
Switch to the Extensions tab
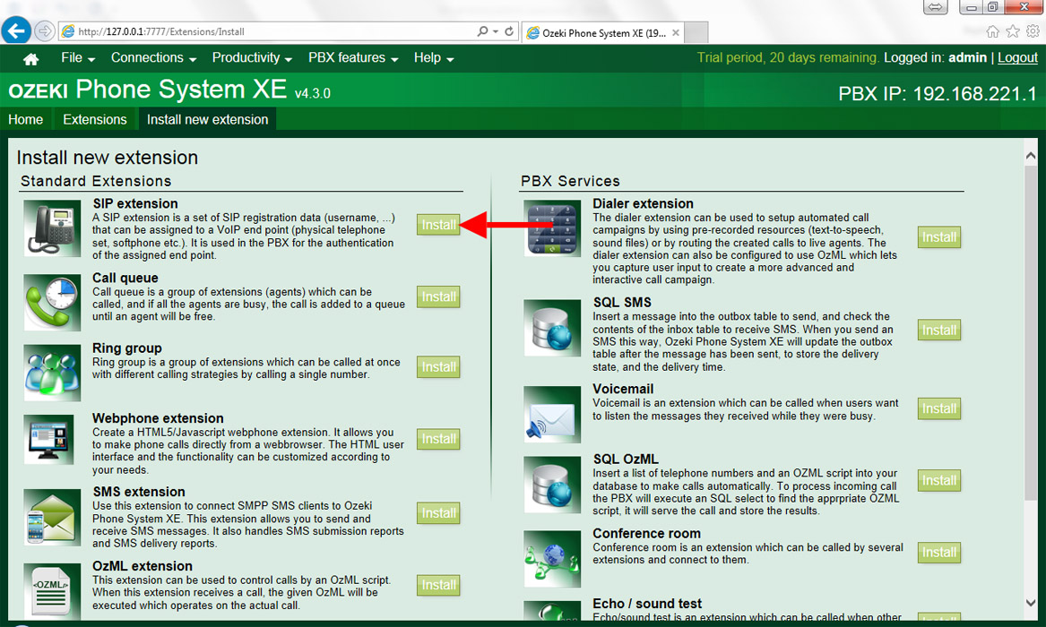95,119
